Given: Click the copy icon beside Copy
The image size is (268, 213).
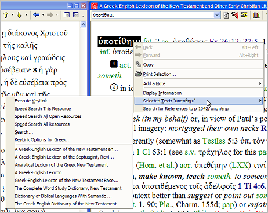Looking at the screenshot, I should (x=138, y=64).
